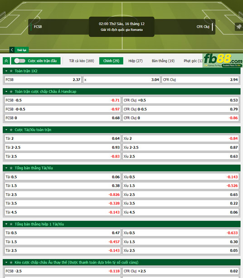This screenshot has height=278, width=243.
Task: Collapse the Cược Tài/Xỉu toàn trận section
Action: [x=6, y=130]
